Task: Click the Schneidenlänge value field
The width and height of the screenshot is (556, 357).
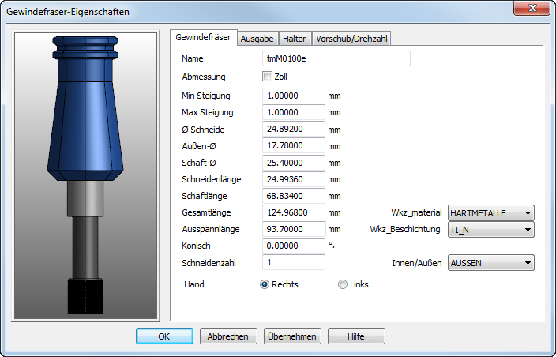Action: (x=294, y=179)
